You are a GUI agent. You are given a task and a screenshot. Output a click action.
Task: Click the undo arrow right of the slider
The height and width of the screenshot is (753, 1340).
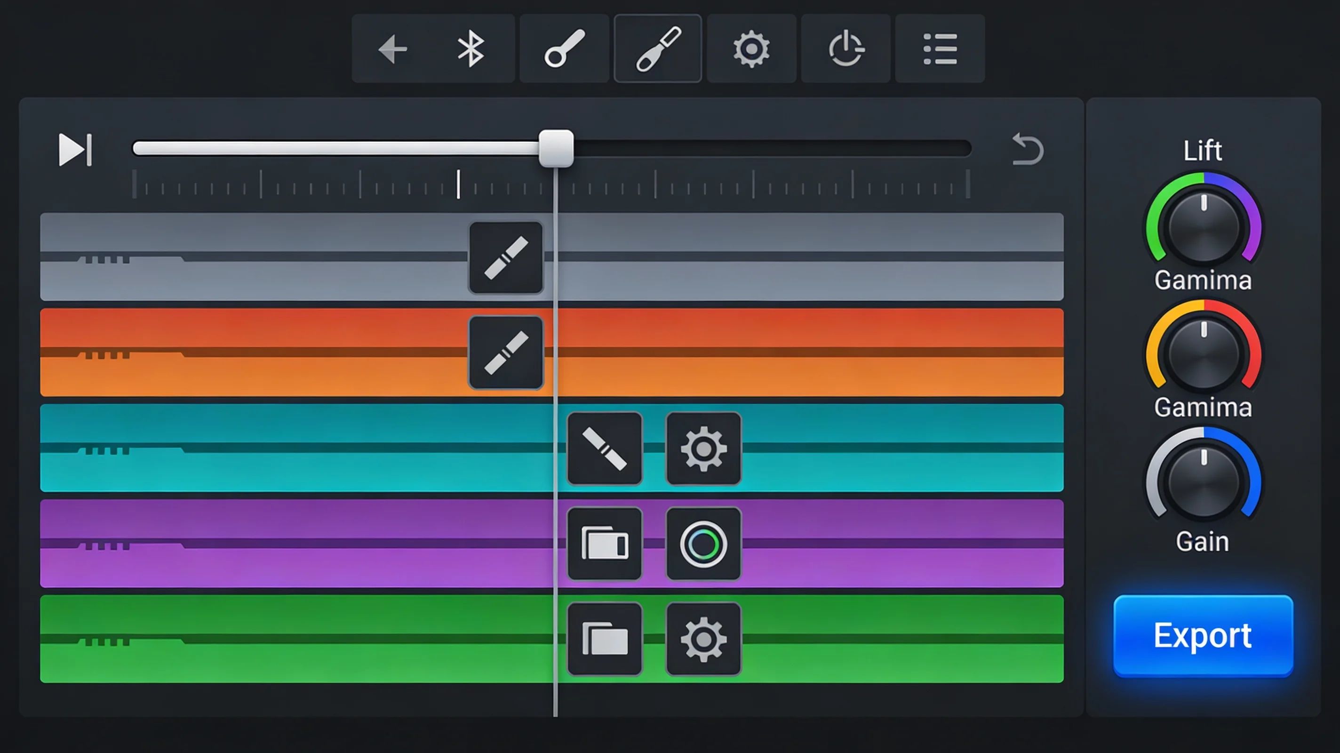coord(1028,149)
